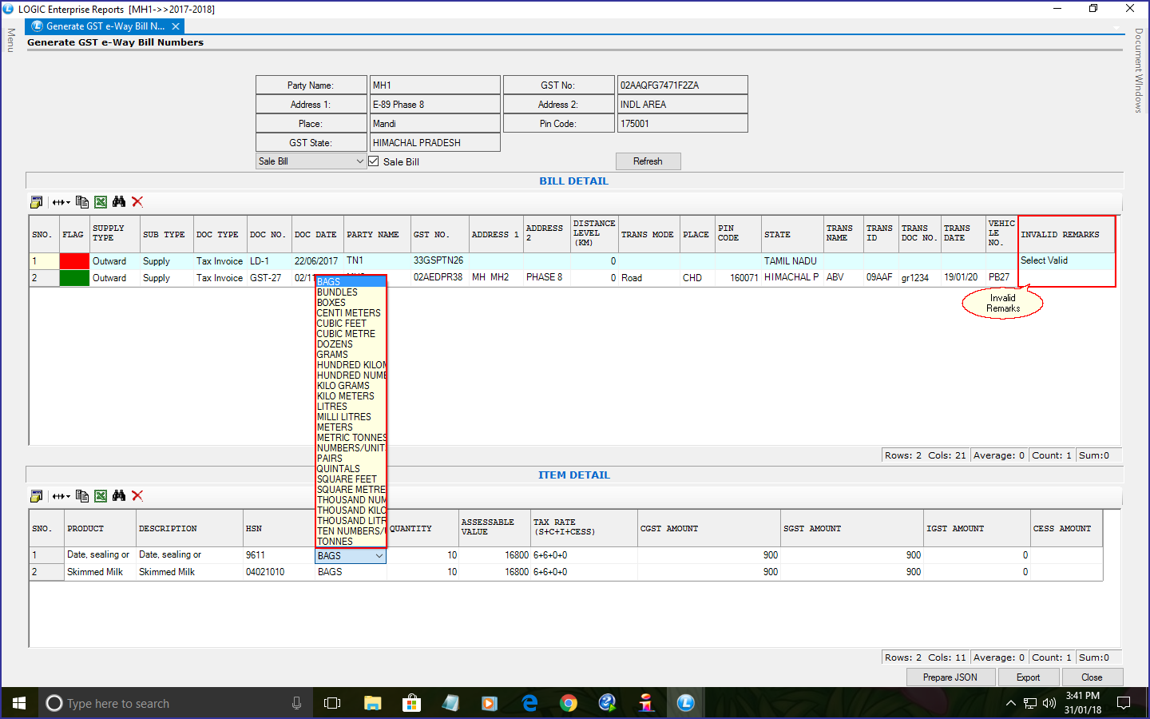Click the Pin Code field 175001
This screenshot has width=1150, height=719.
coord(683,123)
